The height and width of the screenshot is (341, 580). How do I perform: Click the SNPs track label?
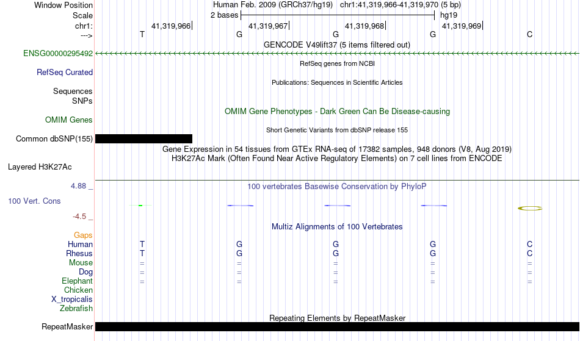82,101
